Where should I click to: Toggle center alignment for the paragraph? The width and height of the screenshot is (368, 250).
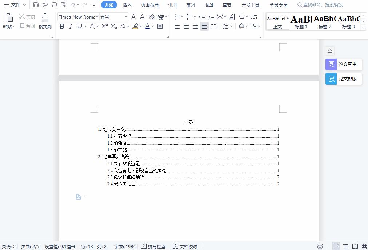[186, 26]
